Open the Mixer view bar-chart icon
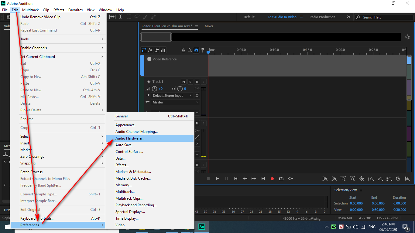The height and width of the screenshot is (233, 415). point(163,50)
